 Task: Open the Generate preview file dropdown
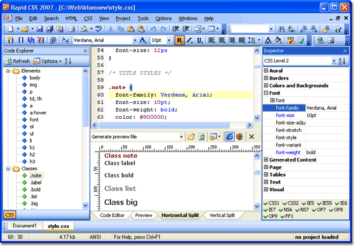[181, 137]
